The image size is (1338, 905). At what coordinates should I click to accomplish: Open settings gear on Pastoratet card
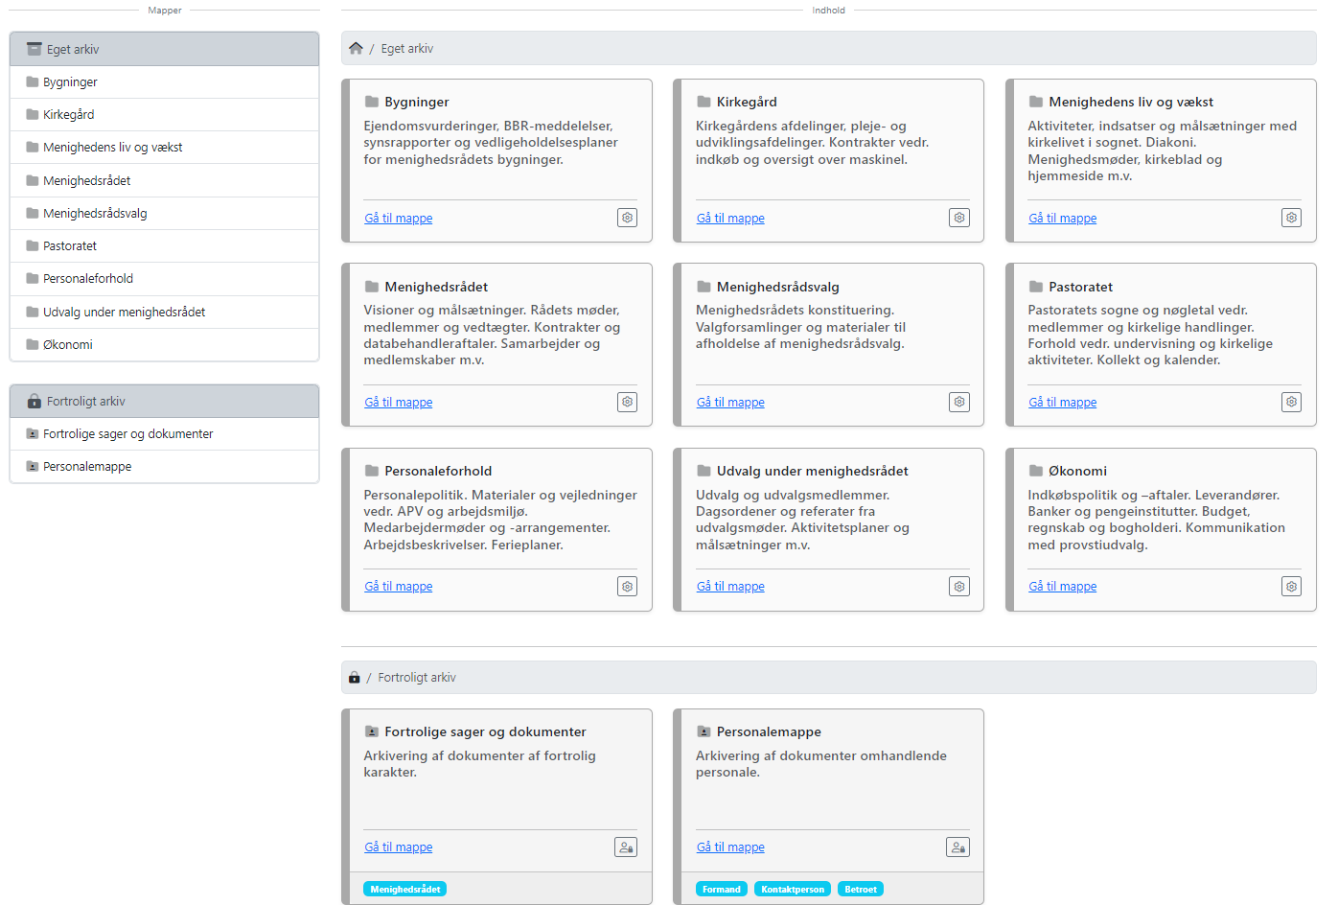(1291, 402)
